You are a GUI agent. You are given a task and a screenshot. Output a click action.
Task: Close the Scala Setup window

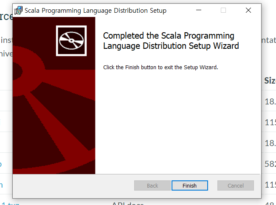tap(248, 10)
